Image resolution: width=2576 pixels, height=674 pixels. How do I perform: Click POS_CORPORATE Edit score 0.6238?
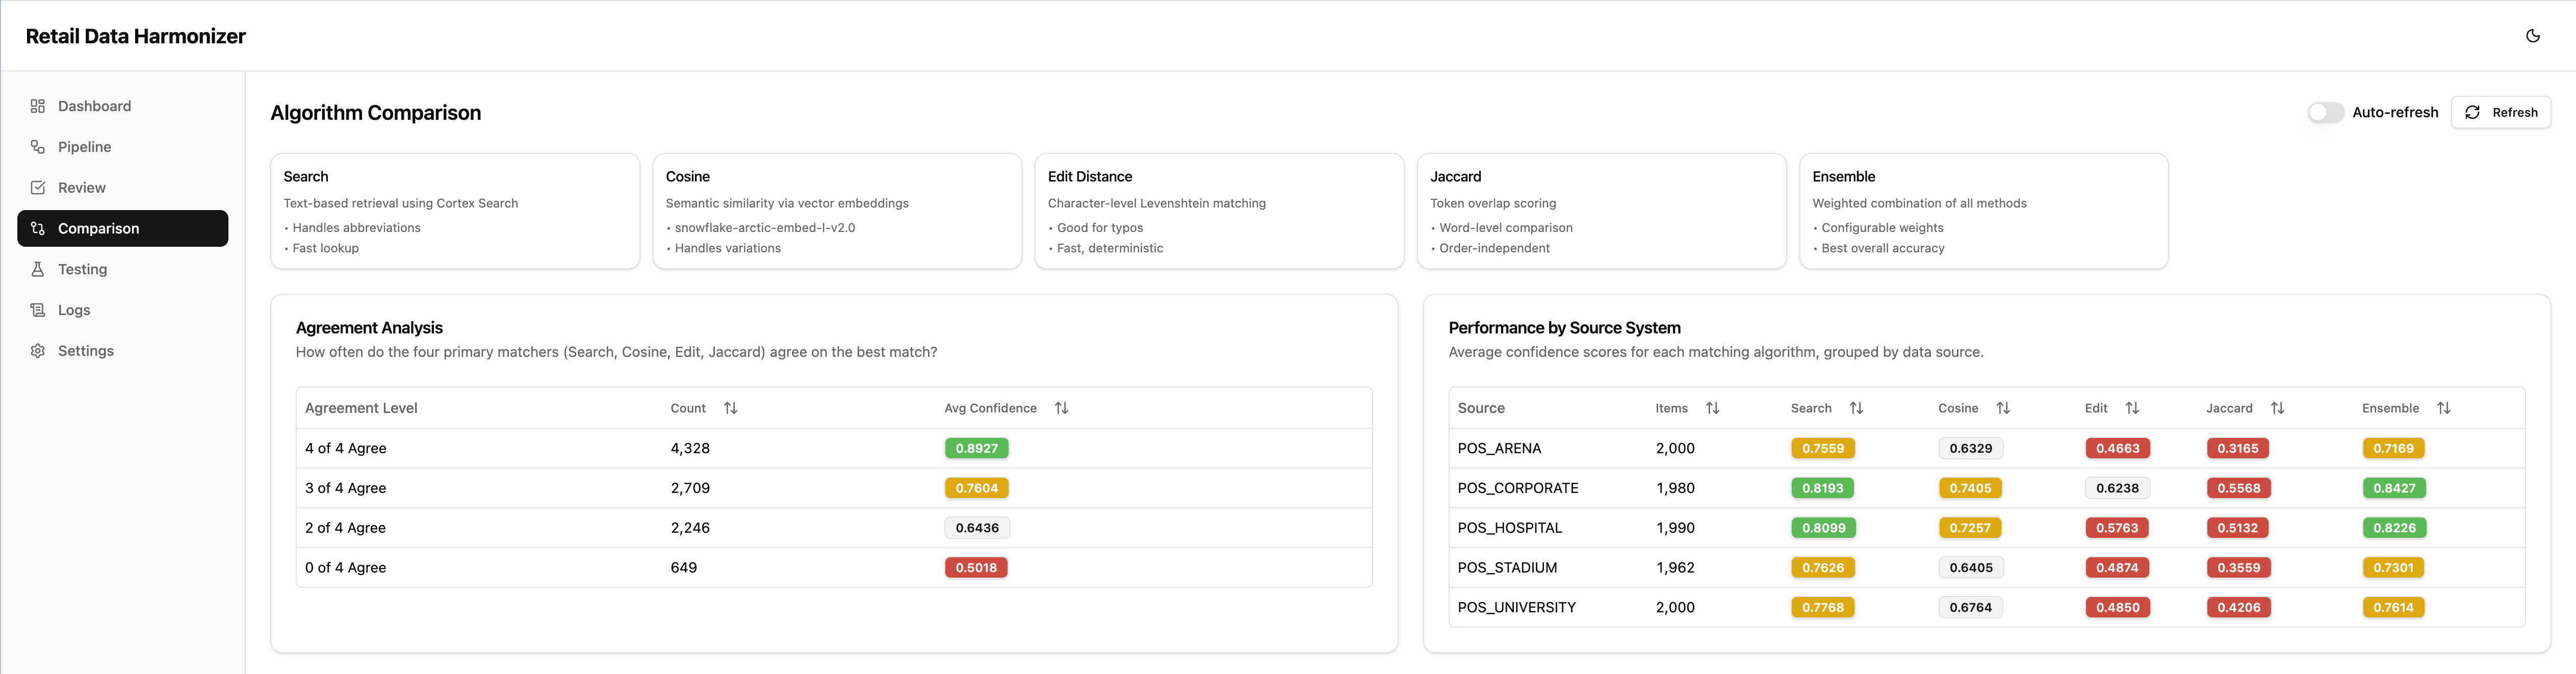coord(2117,488)
